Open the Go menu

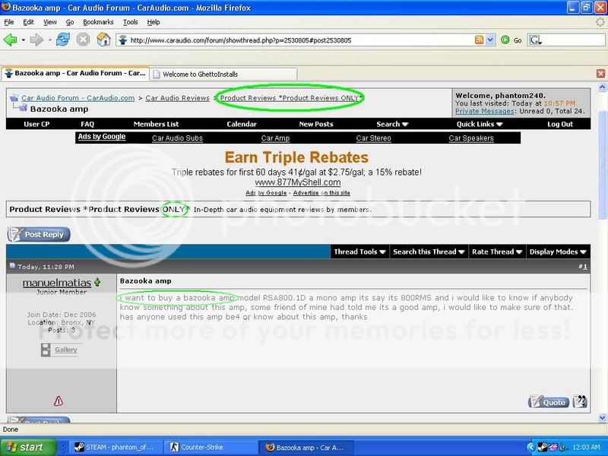pyautogui.click(x=70, y=22)
